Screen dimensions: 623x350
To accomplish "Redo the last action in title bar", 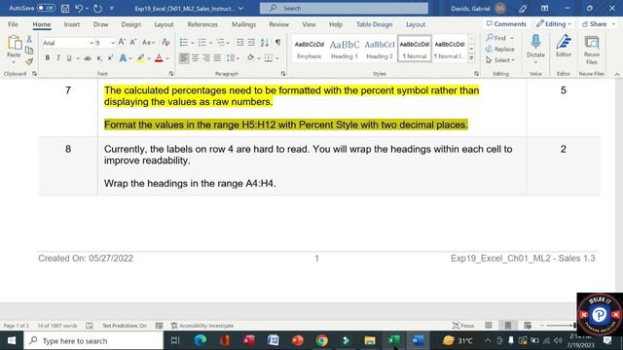I will [x=97, y=8].
